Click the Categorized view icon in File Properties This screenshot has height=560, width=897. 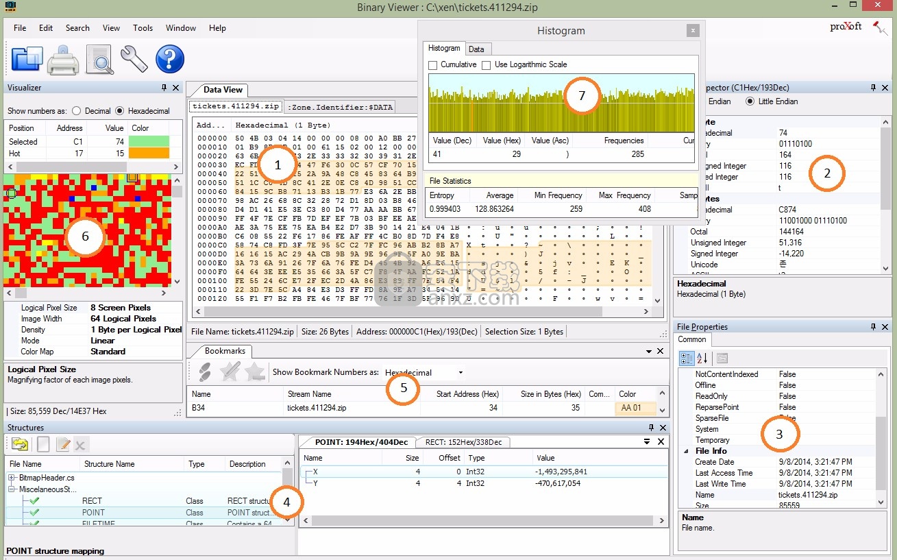687,358
